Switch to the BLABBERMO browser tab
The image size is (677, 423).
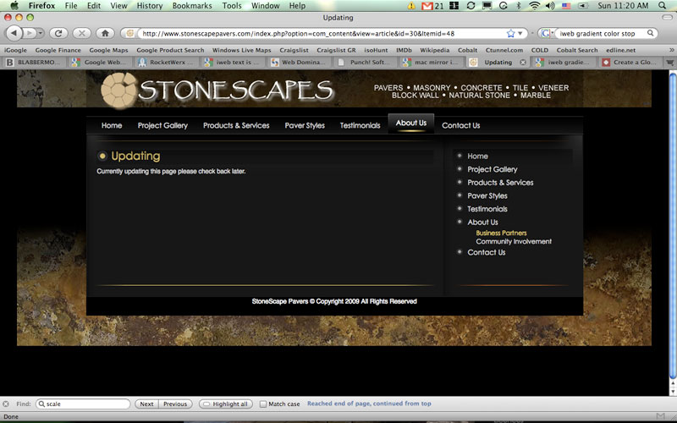(x=36, y=62)
